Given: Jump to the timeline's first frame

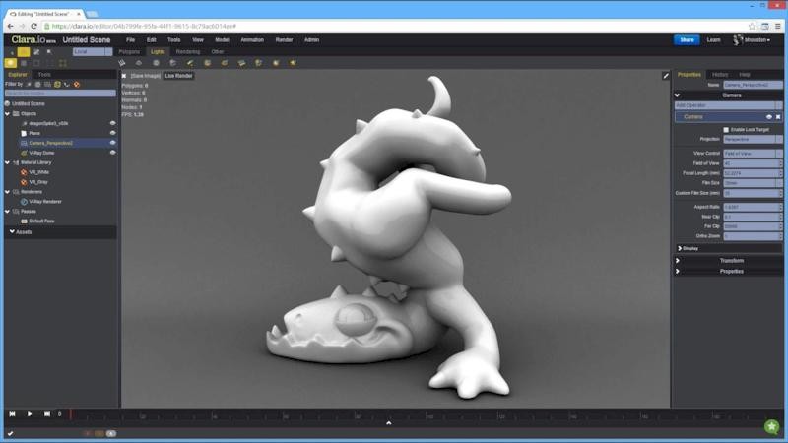Looking at the screenshot, I should 13,414.
